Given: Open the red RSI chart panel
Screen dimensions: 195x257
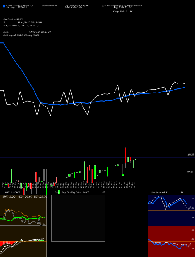Looking at the screenshot, I should point(171,241).
